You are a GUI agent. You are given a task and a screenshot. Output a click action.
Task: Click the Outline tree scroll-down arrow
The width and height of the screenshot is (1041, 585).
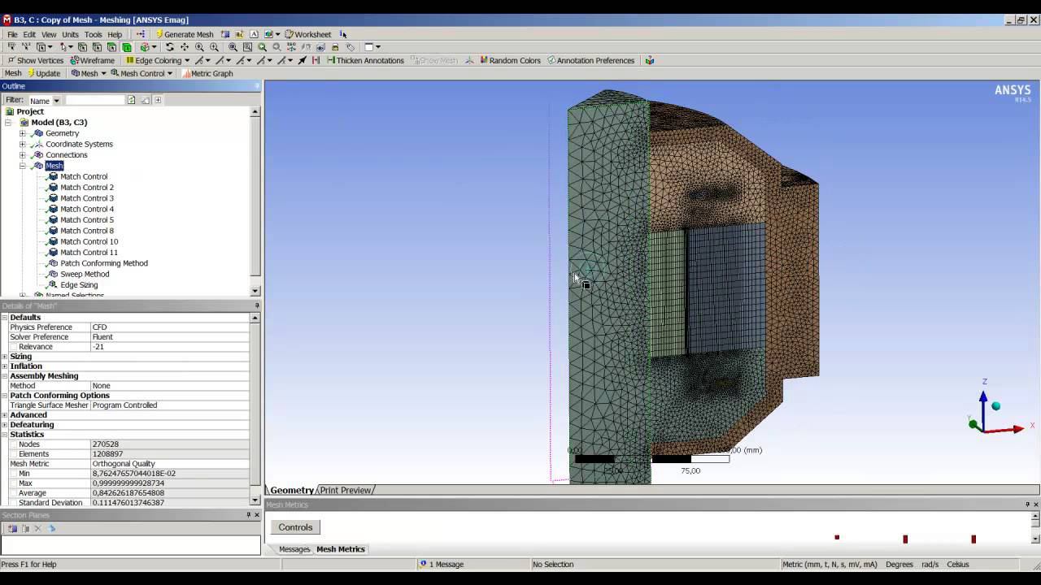pos(255,290)
